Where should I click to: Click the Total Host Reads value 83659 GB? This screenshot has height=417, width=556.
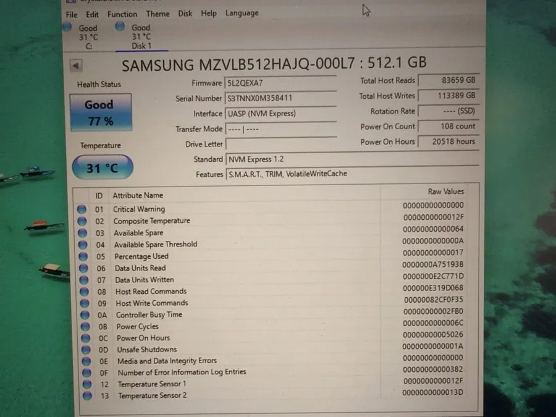pos(449,80)
